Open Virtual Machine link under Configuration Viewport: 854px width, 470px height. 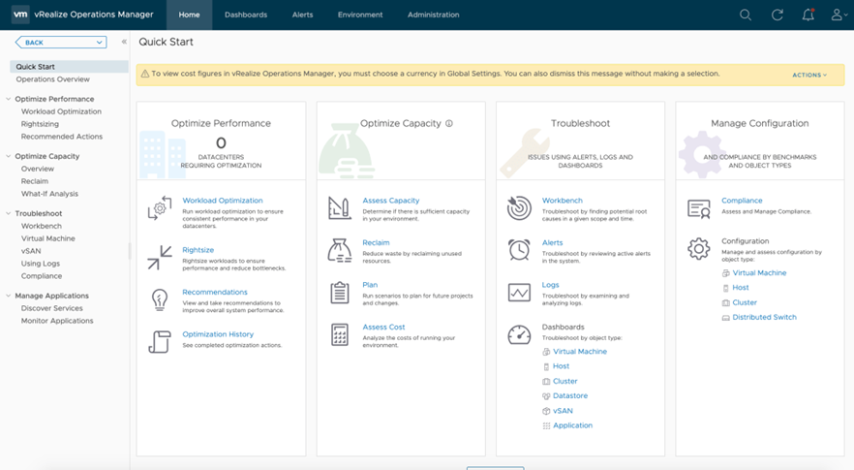[x=759, y=272]
